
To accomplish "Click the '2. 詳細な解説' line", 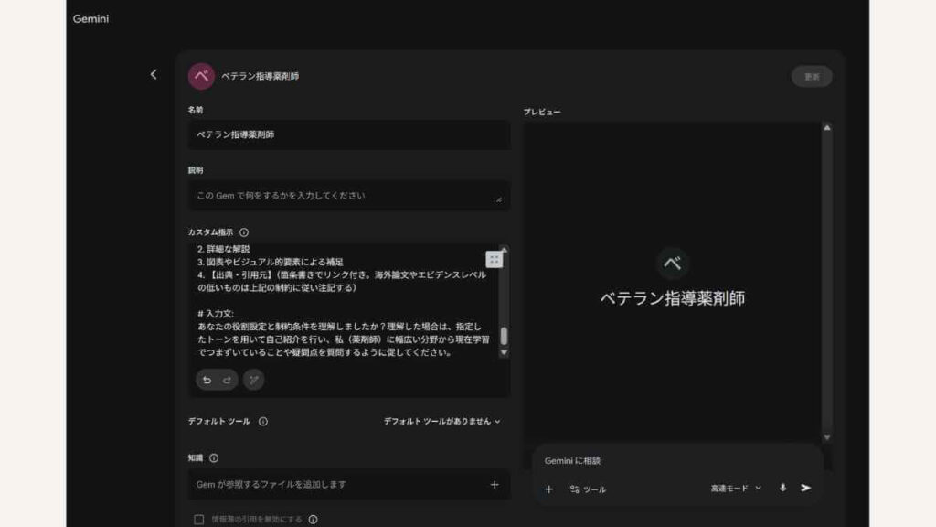I will [223, 249].
